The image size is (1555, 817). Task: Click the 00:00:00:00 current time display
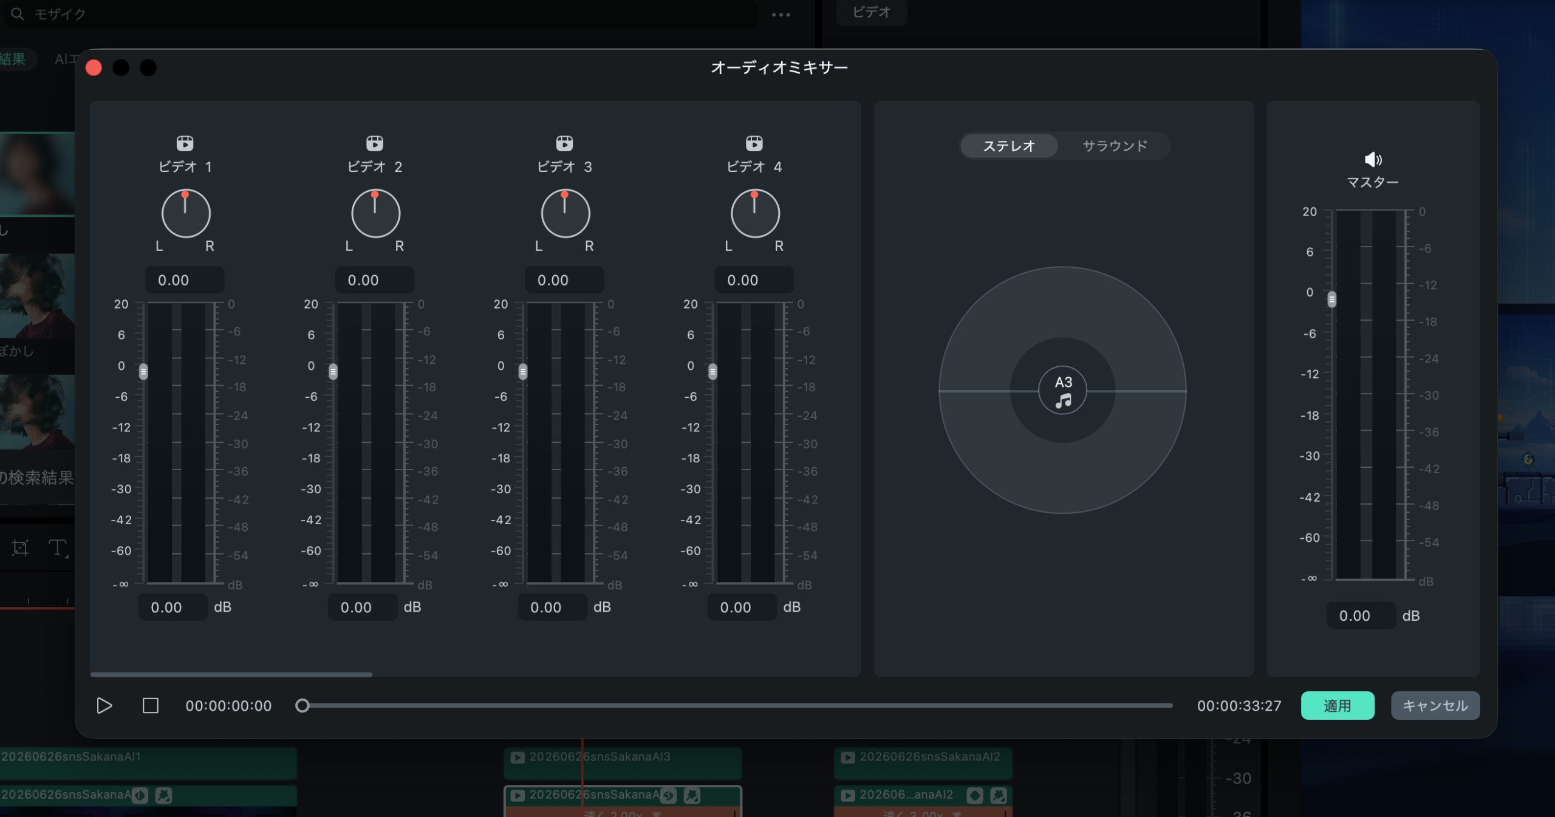tap(228, 705)
